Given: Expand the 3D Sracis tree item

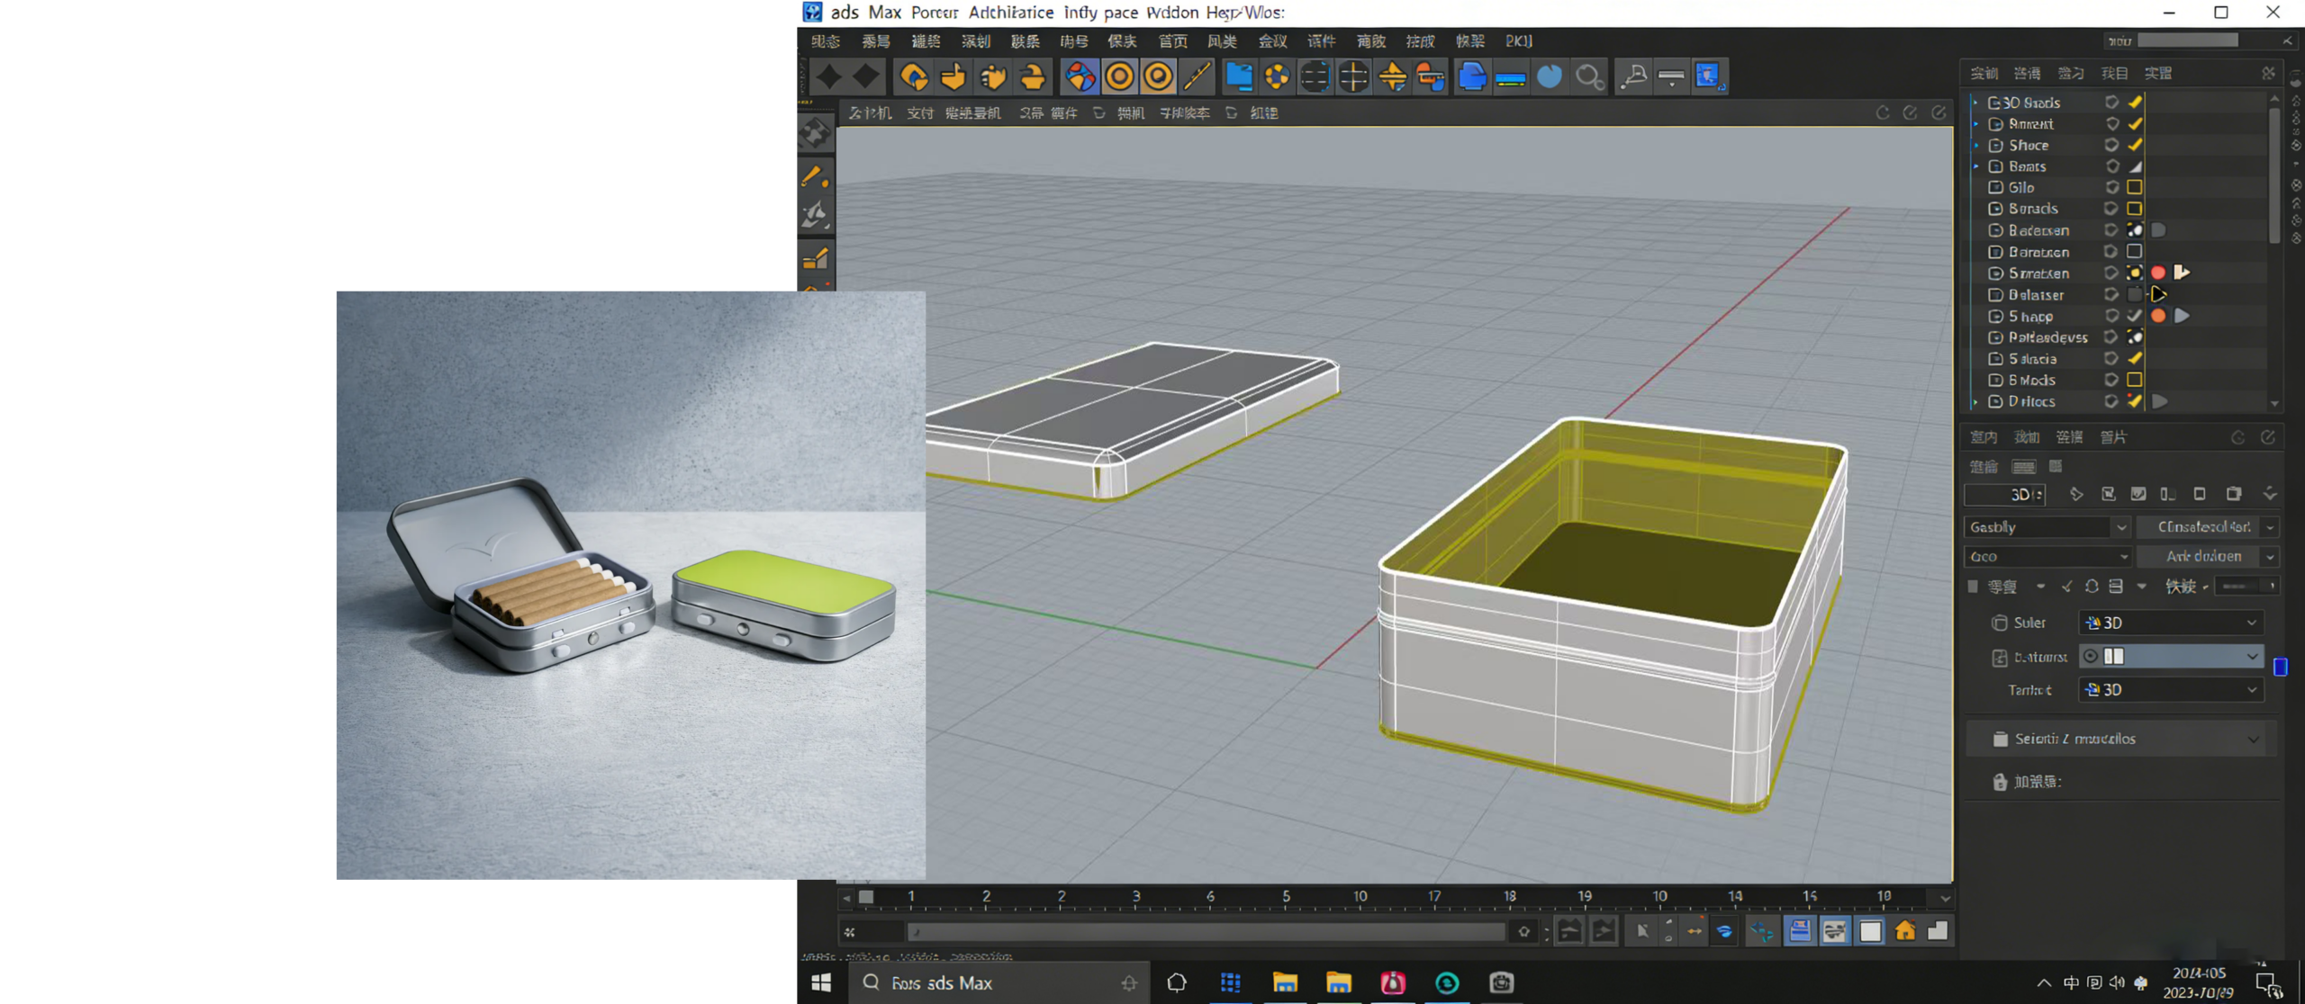Looking at the screenshot, I should (x=1975, y=103).
